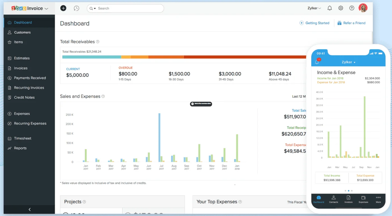
Task: Tap Total Income $93,996.388 on the phone
Action: (332, 178)
